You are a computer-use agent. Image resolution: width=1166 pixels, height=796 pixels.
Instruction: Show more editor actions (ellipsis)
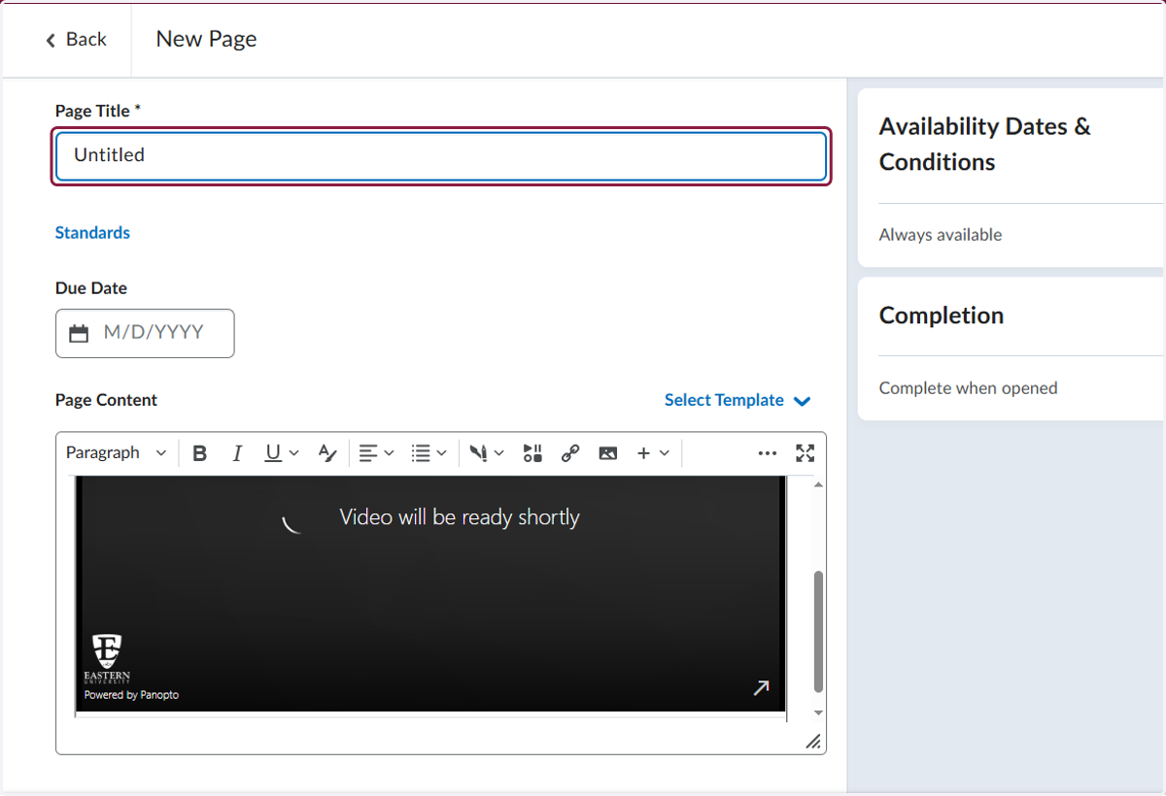click(768, 453)
